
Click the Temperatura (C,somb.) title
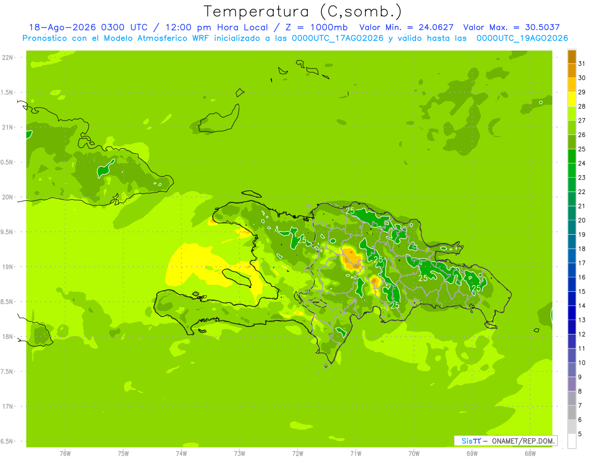point(302,11)
